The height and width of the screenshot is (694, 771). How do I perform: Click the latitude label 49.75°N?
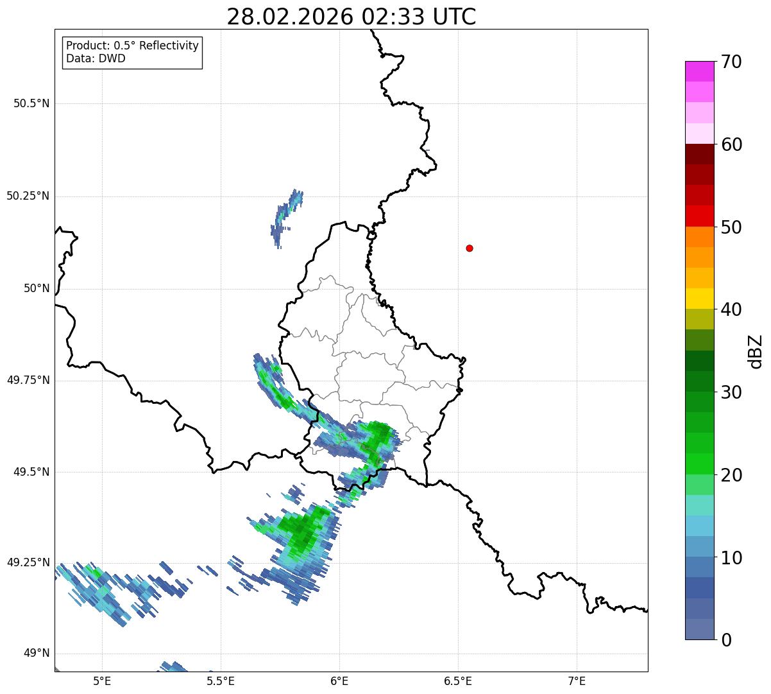[28, 380]
